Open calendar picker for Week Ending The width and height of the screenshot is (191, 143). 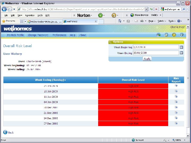point(181,53)
